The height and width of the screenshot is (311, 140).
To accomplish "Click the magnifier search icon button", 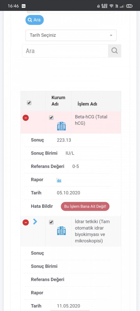I will [114, 51].
